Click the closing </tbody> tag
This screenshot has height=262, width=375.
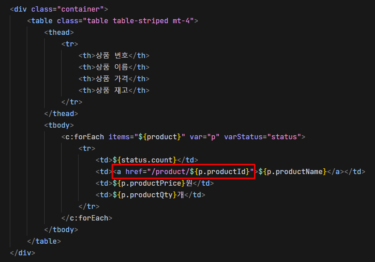[x=61, y=230]
